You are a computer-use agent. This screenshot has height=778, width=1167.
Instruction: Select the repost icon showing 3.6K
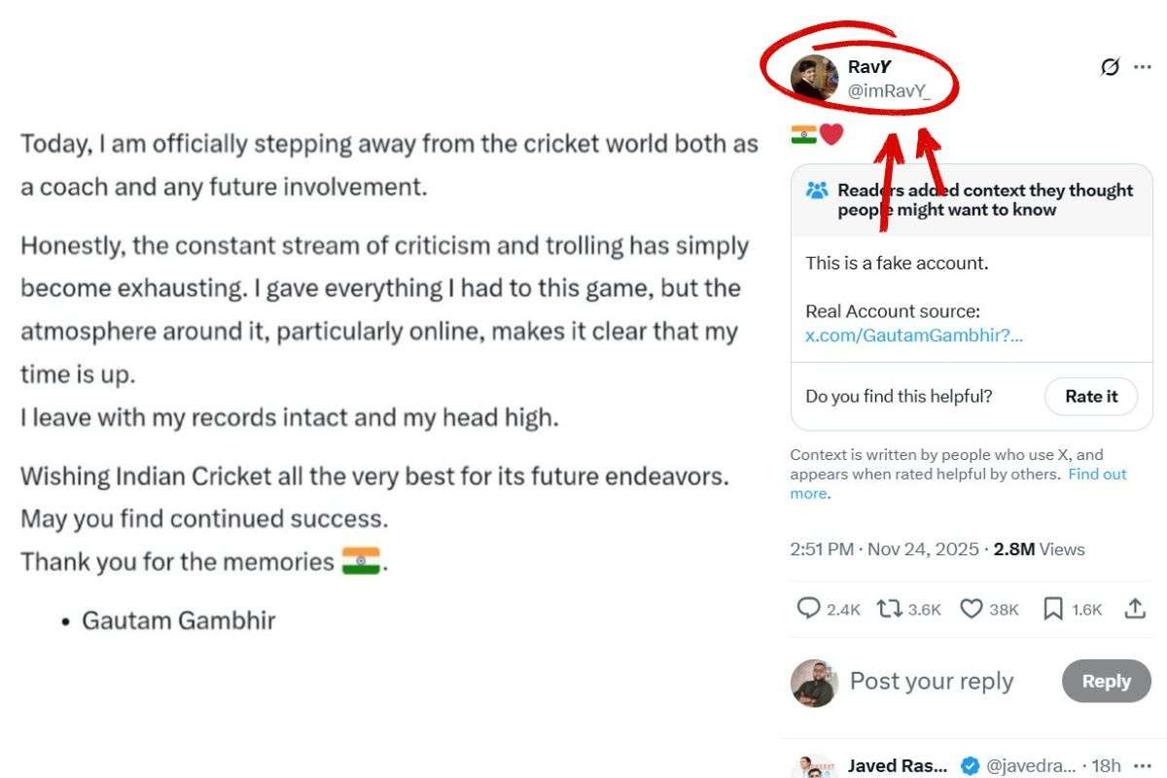892,609
